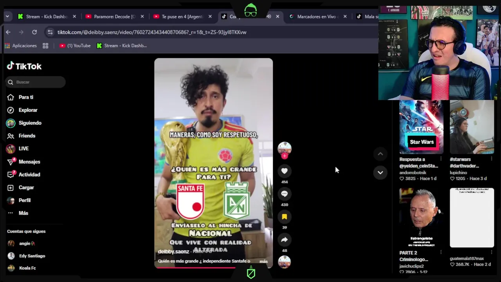Open deibby.saenz username on video
Viewport: 501px width, 282px height.
[173, 251]
